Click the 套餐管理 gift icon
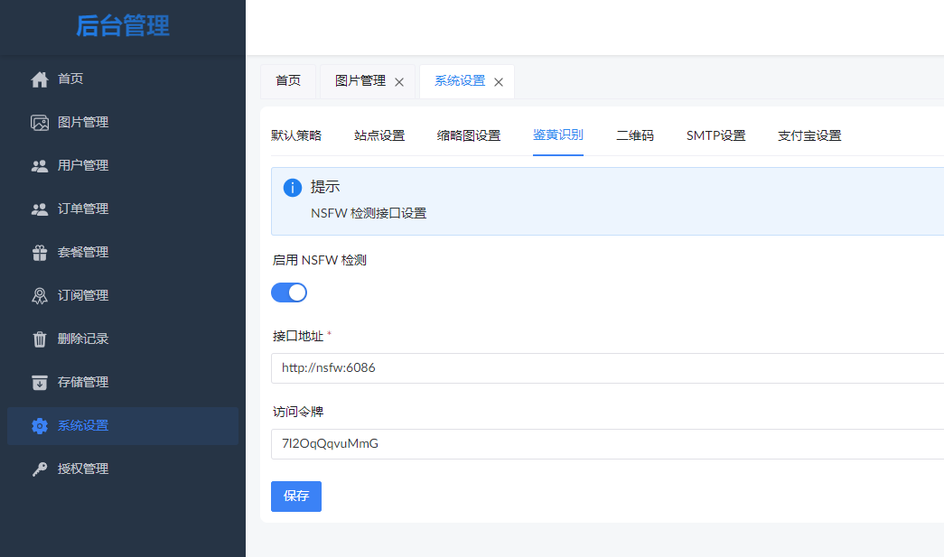The height and width of the screenshot is (557, 944). [40, 253]
